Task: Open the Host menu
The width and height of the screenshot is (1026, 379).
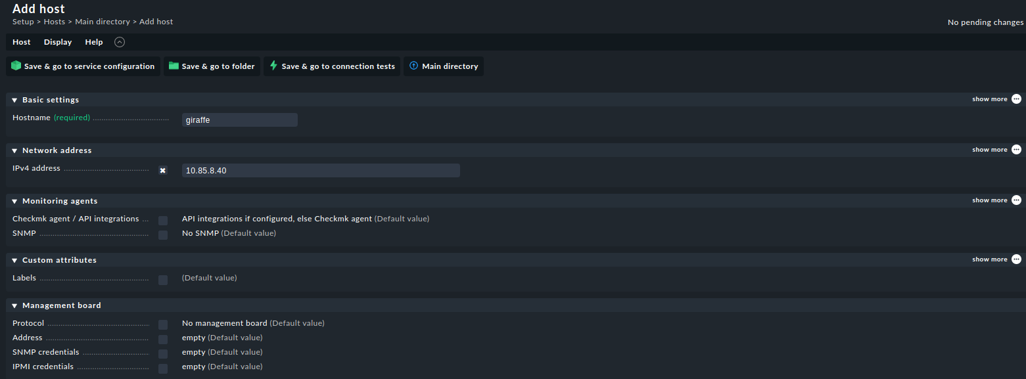Action: pyautogui.click(x=22, y=42)
